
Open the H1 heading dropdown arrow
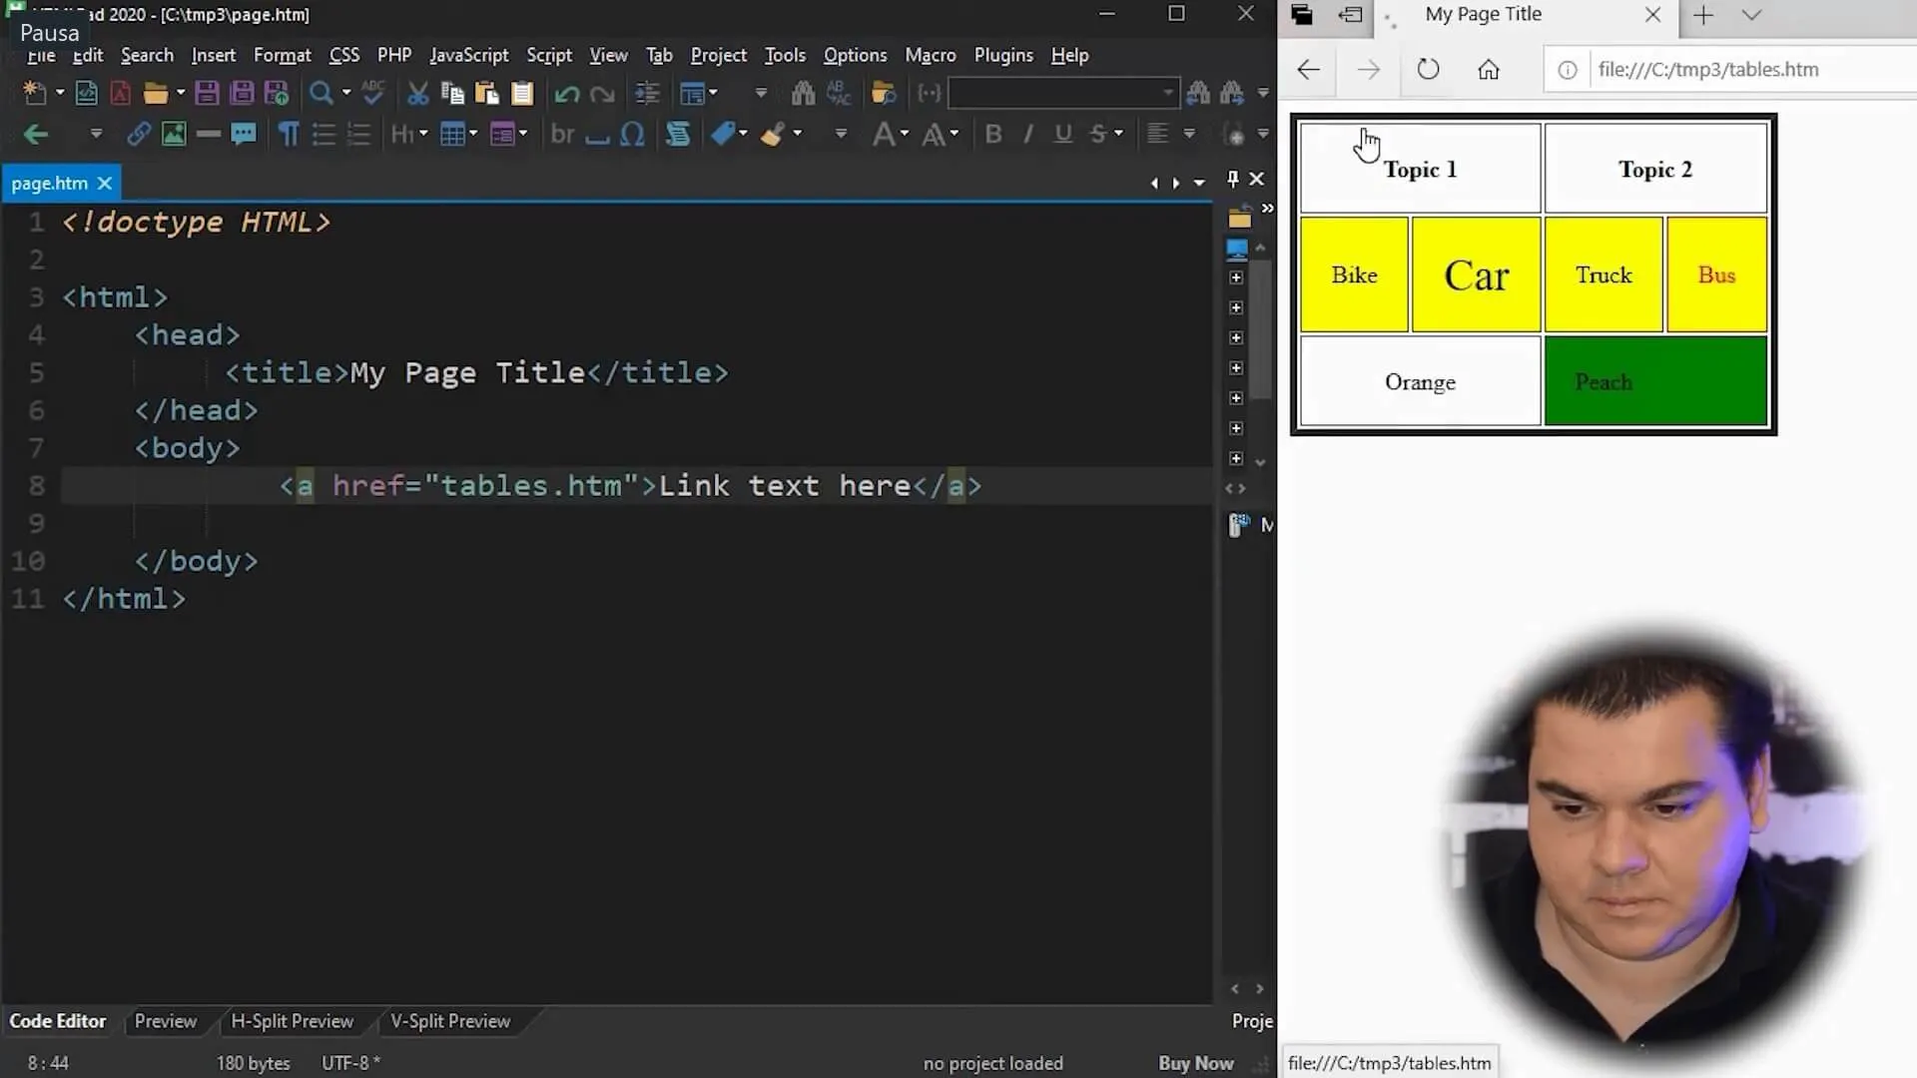pos(423,134)
